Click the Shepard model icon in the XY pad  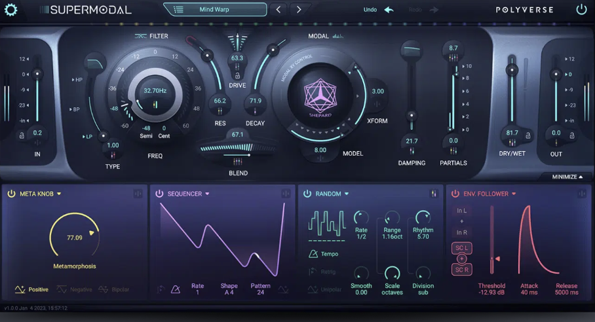[320, 96]
